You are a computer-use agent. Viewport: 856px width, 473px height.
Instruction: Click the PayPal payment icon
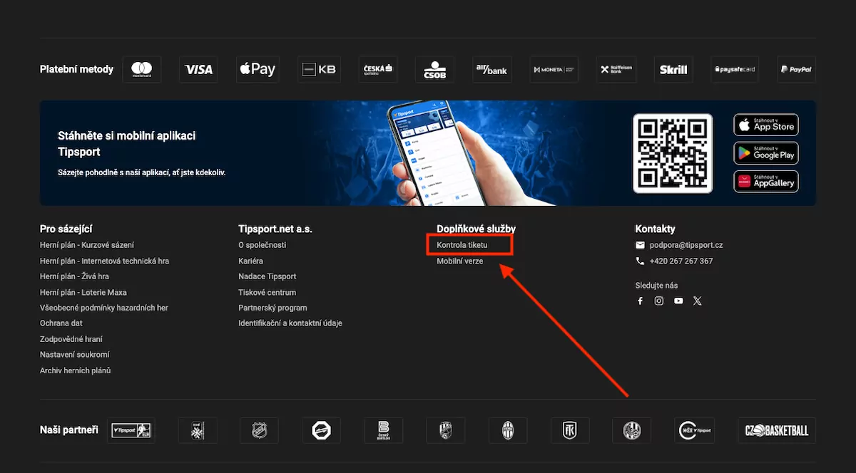tap(796, 69)
